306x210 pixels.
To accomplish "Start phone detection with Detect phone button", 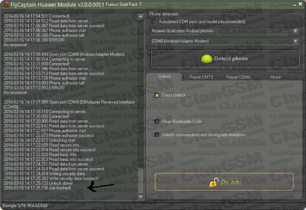I will (x=225, y=58).
